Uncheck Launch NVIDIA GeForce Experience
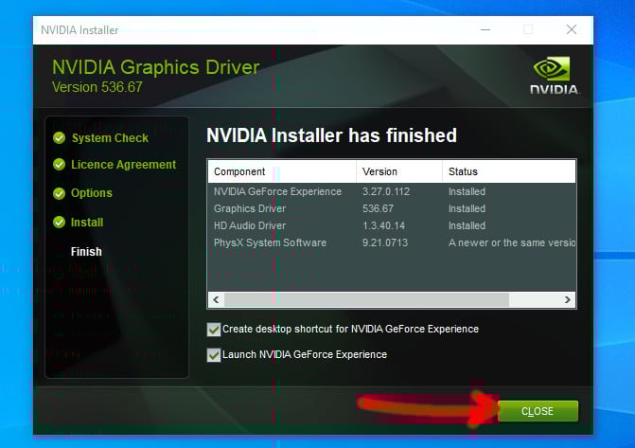This screenshot has height=448, width=635. point(214,355)
